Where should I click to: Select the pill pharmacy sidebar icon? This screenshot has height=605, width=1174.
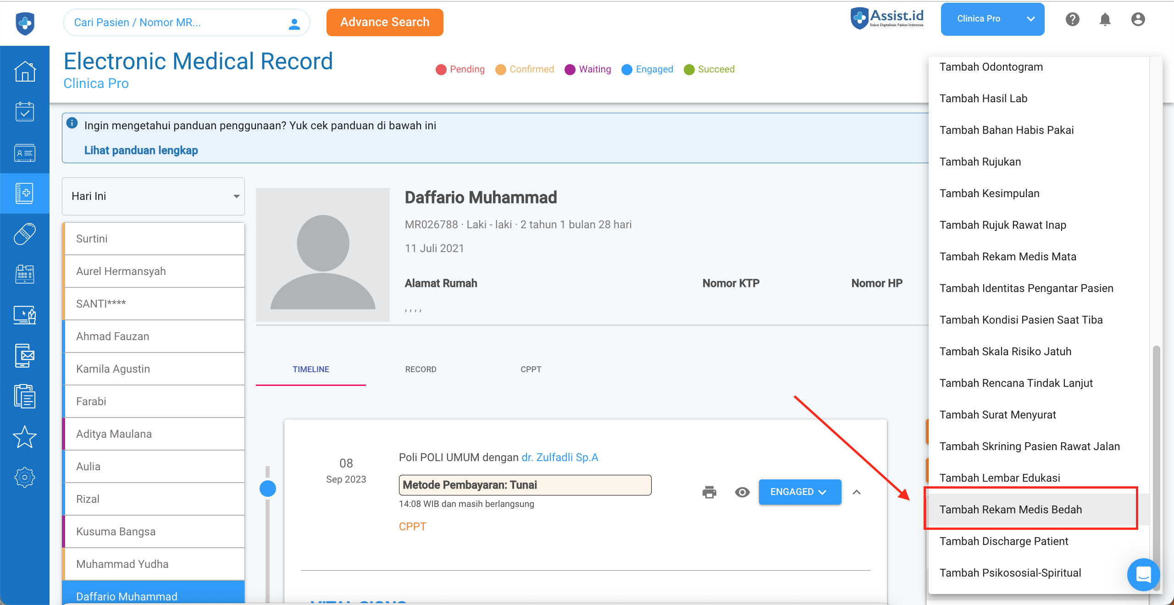[25, 234]
